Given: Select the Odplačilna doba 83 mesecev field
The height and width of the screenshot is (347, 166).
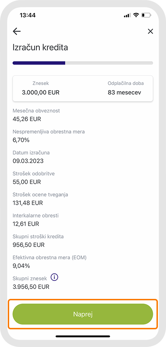Looking at the screenshot, I should click(126, 88).
